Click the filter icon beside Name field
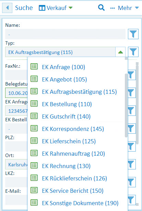The image size is (142, 211). 133,34
